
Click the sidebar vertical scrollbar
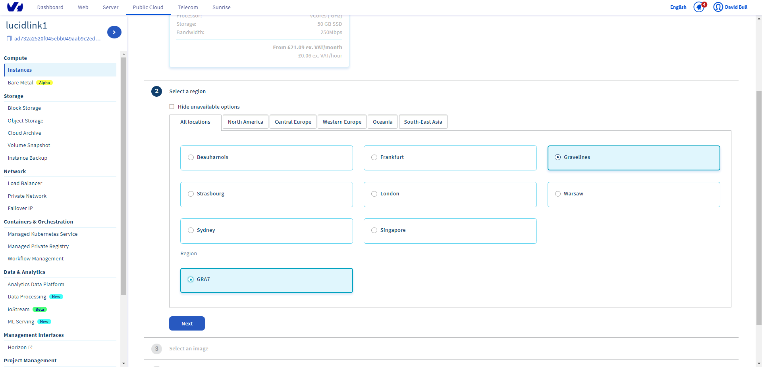coord(123,176)
